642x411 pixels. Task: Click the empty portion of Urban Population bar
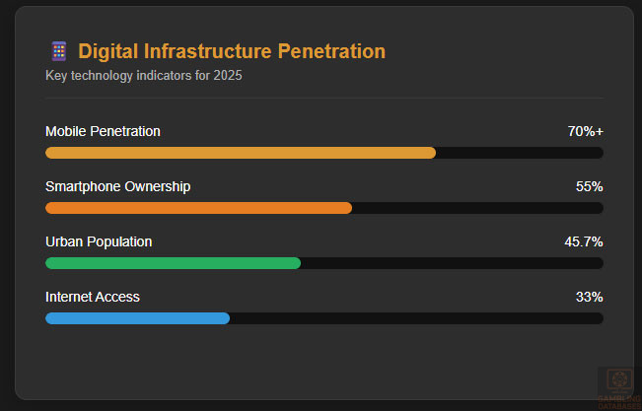[x=452, y=263]
